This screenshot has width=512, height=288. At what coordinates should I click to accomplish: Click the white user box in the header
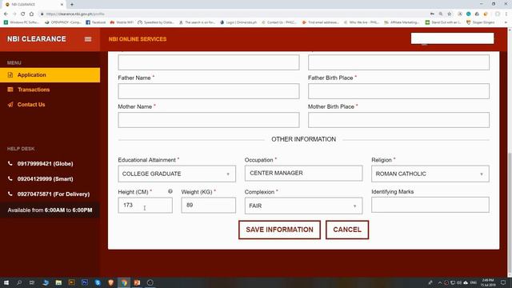tap(452, 38)
